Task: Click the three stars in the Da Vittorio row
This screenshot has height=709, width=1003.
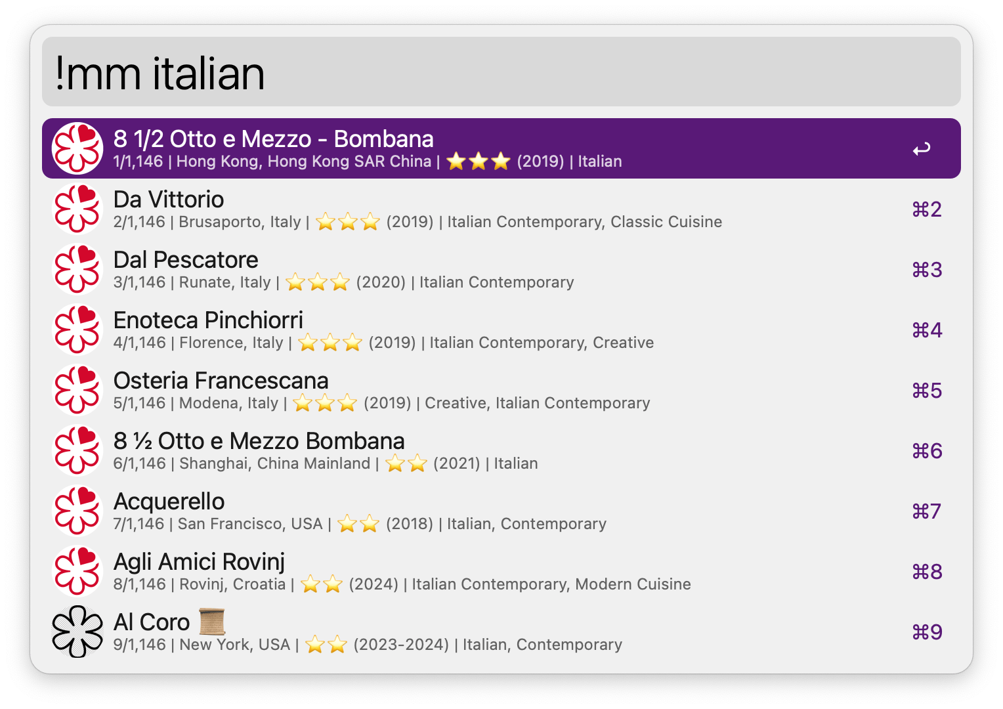Action: pyautogui.click(x=348, y=222)
